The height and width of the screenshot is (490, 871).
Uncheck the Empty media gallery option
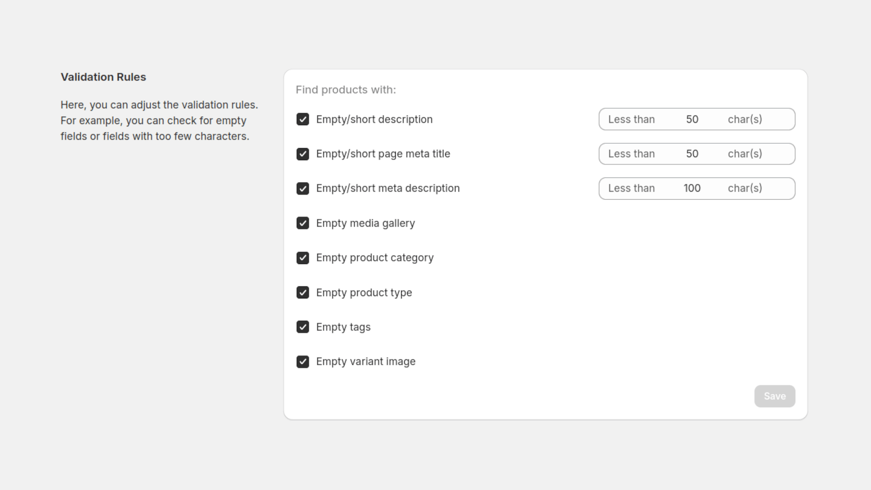tap(303, 223)
